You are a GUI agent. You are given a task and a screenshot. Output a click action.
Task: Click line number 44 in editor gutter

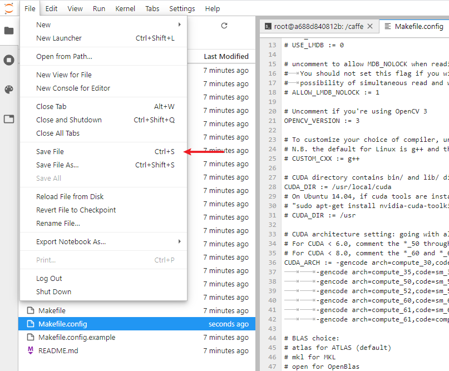tap(272, 338)
